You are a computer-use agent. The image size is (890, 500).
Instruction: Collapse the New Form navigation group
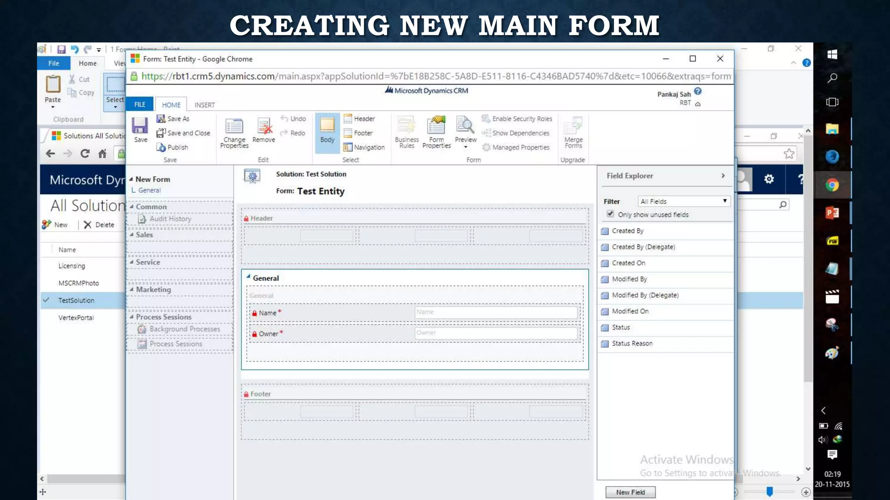[131, 179]
